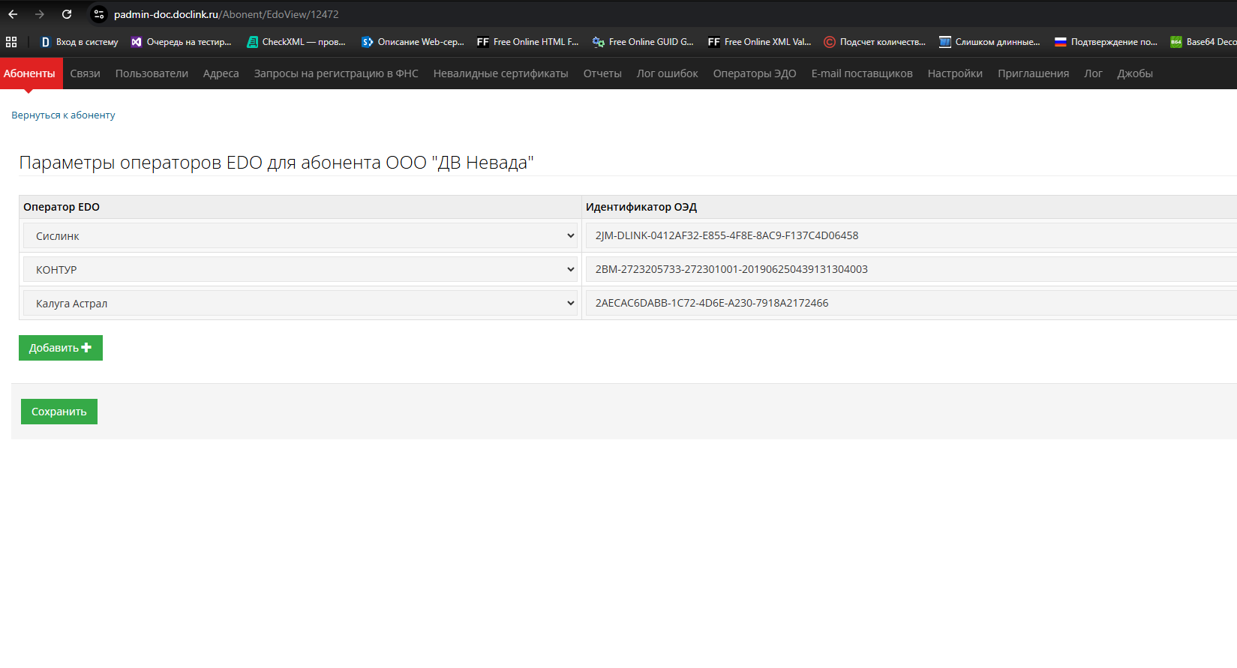Open Запросы на регистрацию в ФНС

336,73
